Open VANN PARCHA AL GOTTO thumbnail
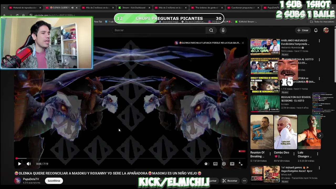The height and width of the screenshot is (189, 336). pyautogui.click(x=265, y=66)
